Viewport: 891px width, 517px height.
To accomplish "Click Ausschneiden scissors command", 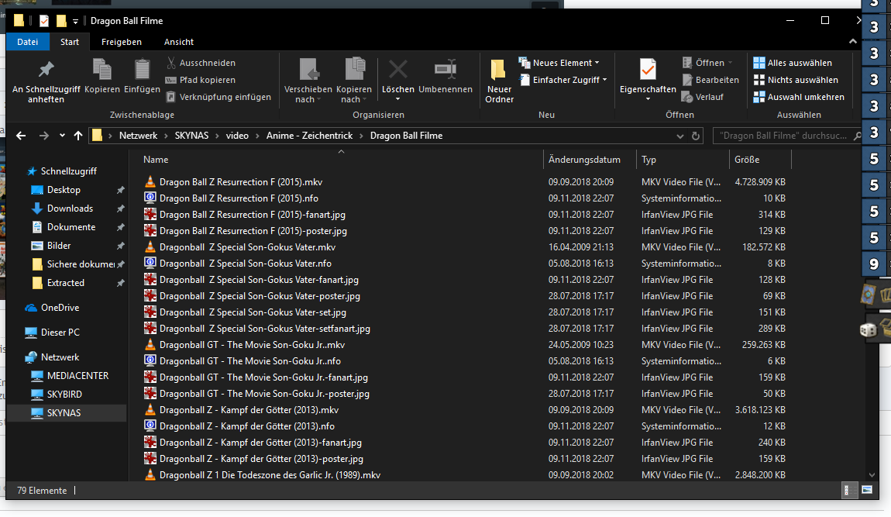I will (x=201, y=63).
